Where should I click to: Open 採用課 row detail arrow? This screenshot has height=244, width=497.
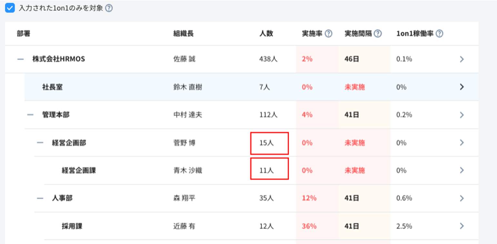coord(462,226)
